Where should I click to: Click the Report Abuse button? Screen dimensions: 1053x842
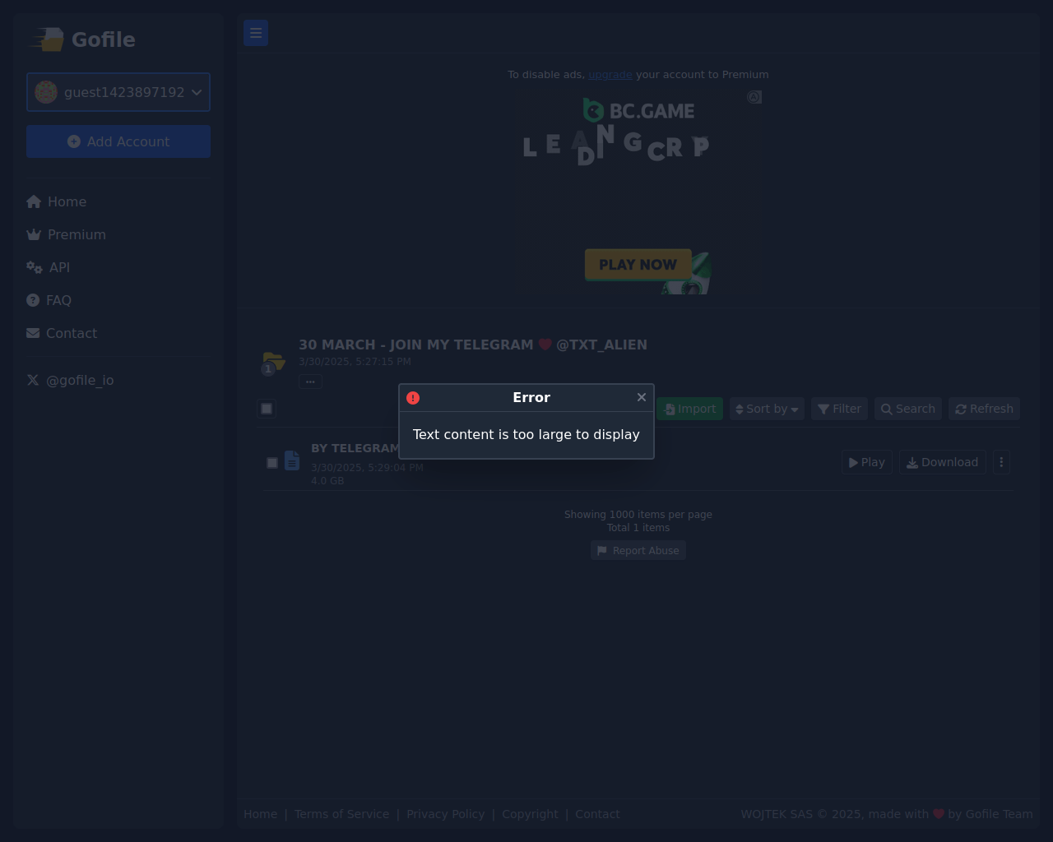pos(638,550)
